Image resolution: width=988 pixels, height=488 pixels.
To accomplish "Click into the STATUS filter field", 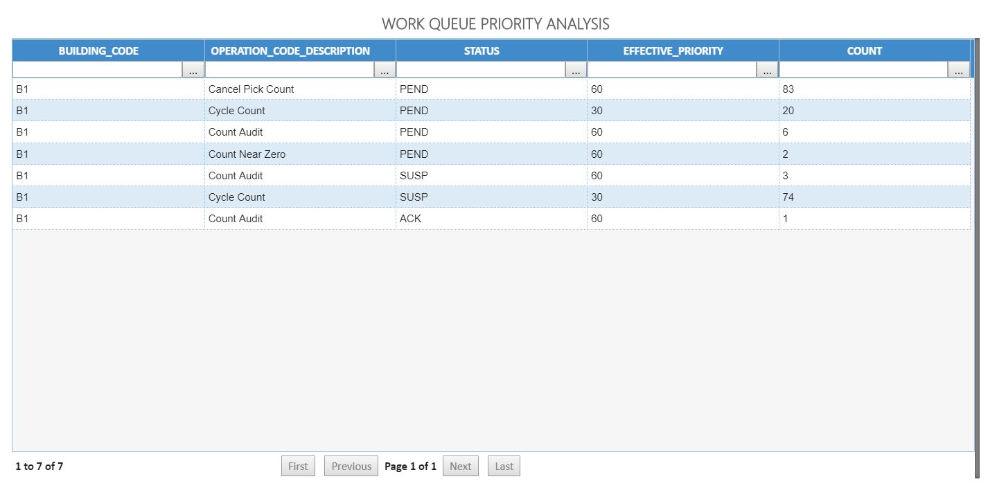I will point(480,70).
